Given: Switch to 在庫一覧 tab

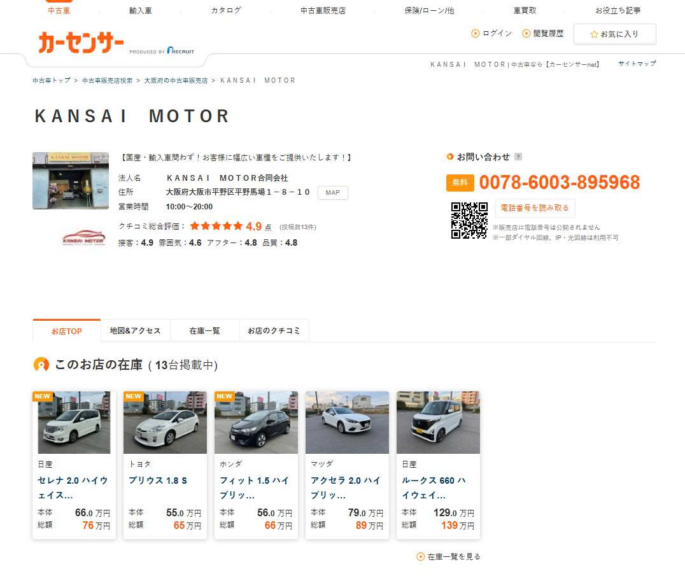Looking at the screenshot, I should tap(204, 331).
